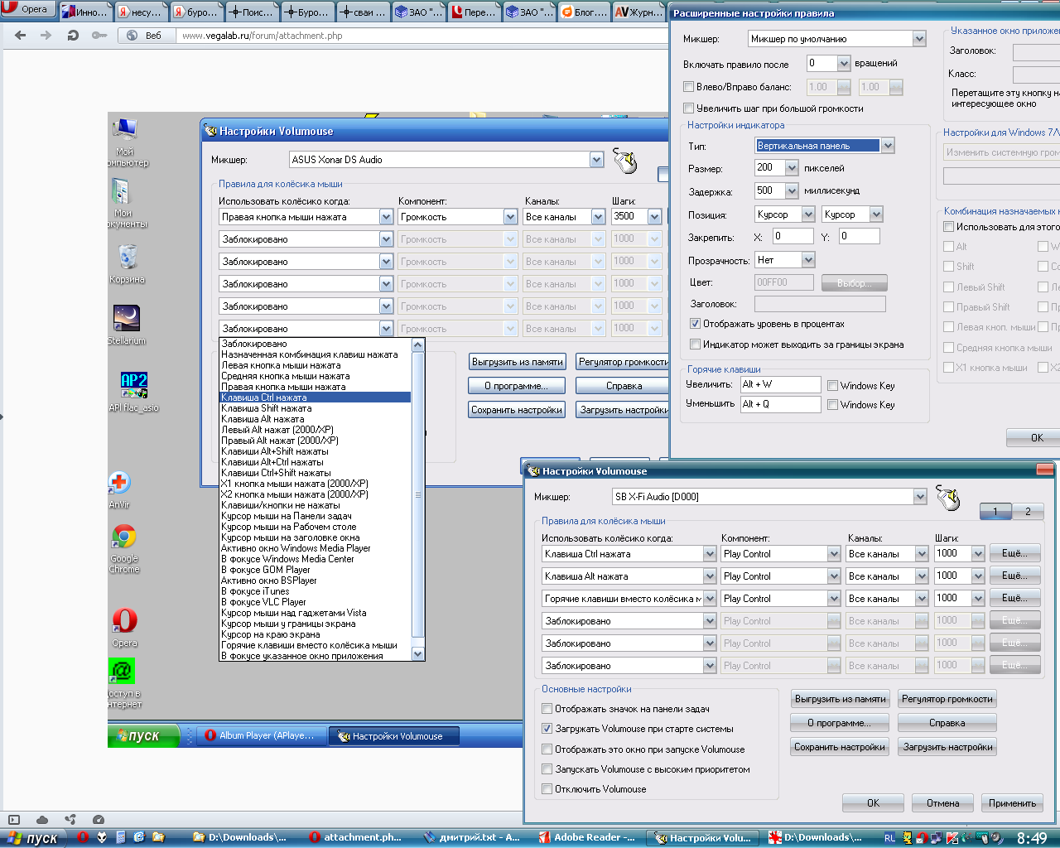Click the Opera Link cloud icon
The image size is (1060, 848).
[x=42, y=820]
